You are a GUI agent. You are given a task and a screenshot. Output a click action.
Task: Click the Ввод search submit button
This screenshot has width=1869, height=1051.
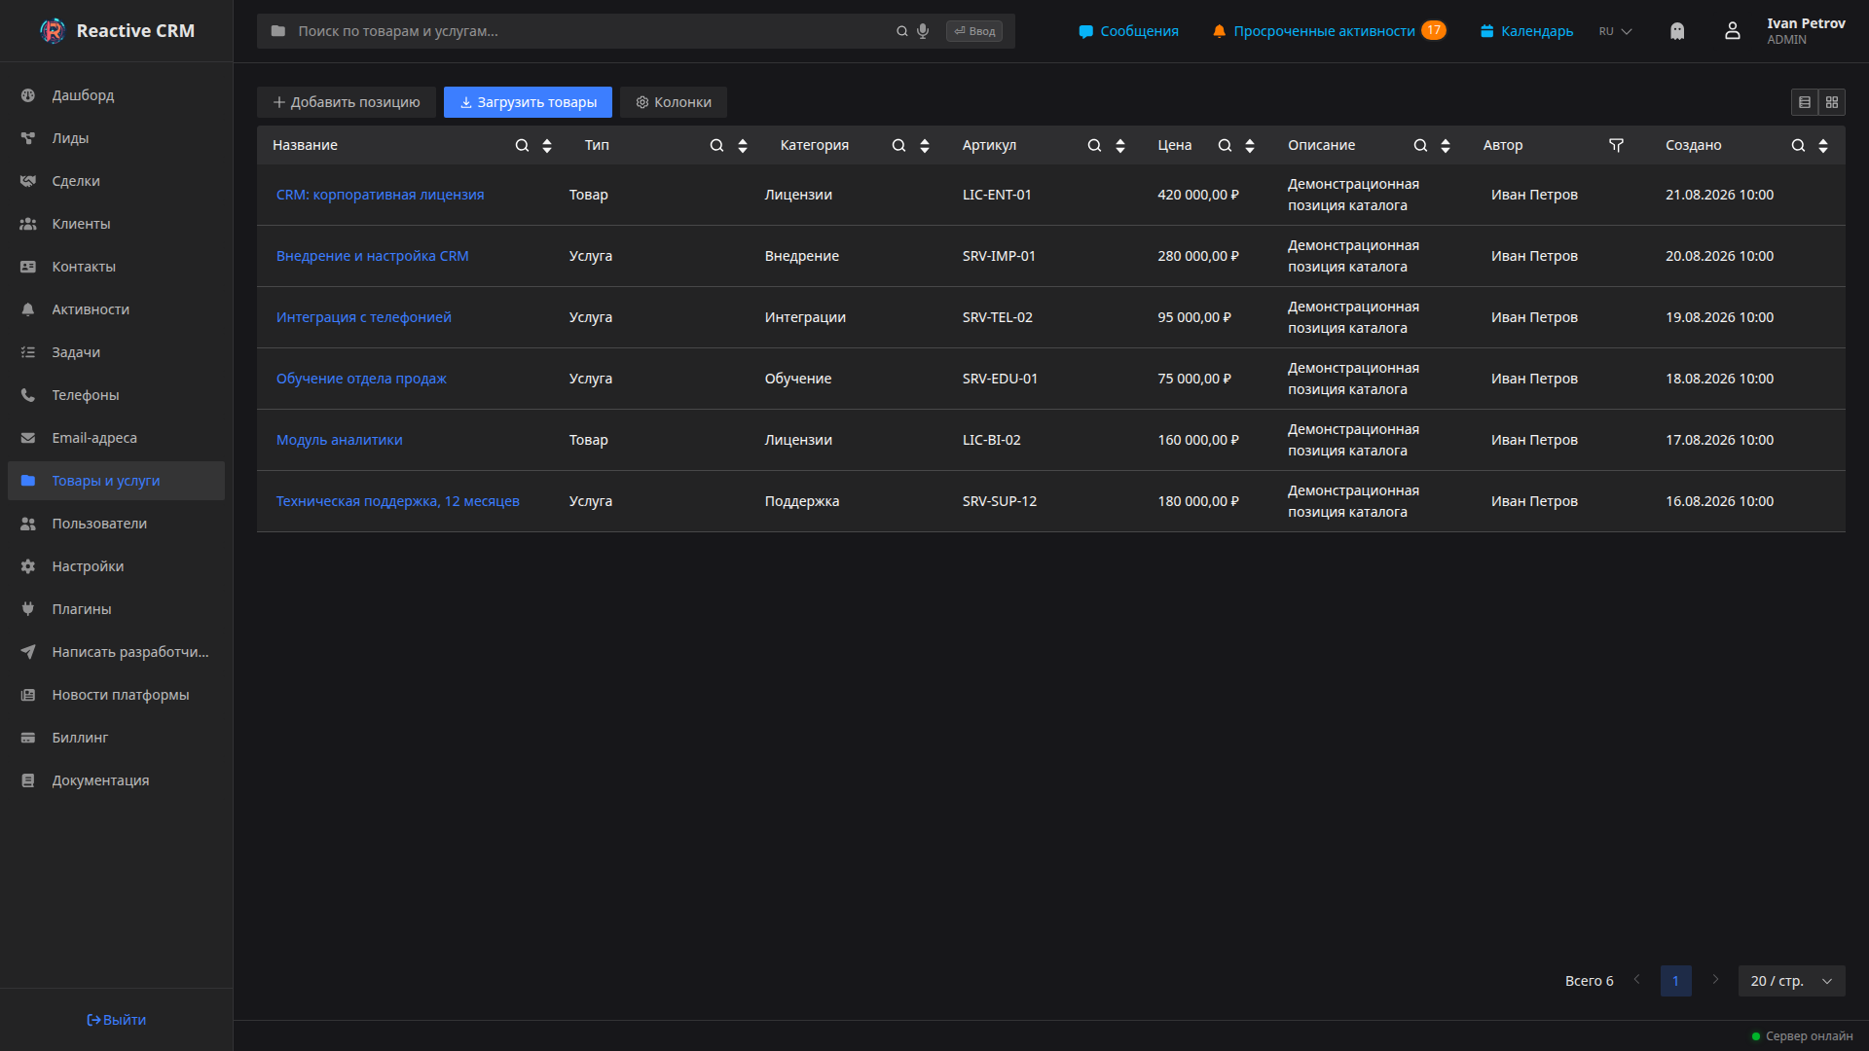(974, 31)
